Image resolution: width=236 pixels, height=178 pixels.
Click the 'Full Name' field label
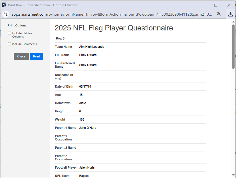(62, 55)
